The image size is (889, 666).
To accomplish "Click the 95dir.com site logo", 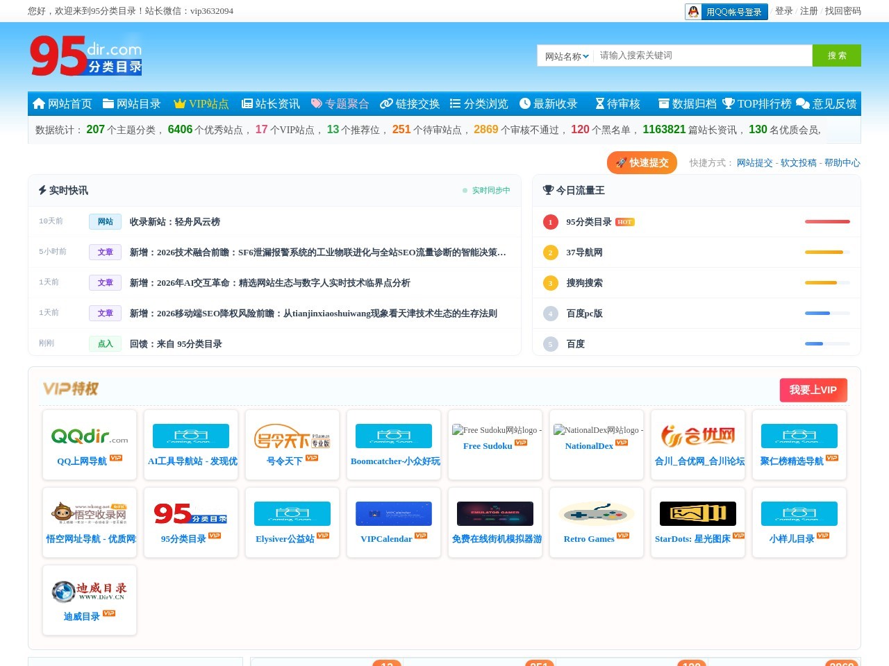I will click(86, 55).
